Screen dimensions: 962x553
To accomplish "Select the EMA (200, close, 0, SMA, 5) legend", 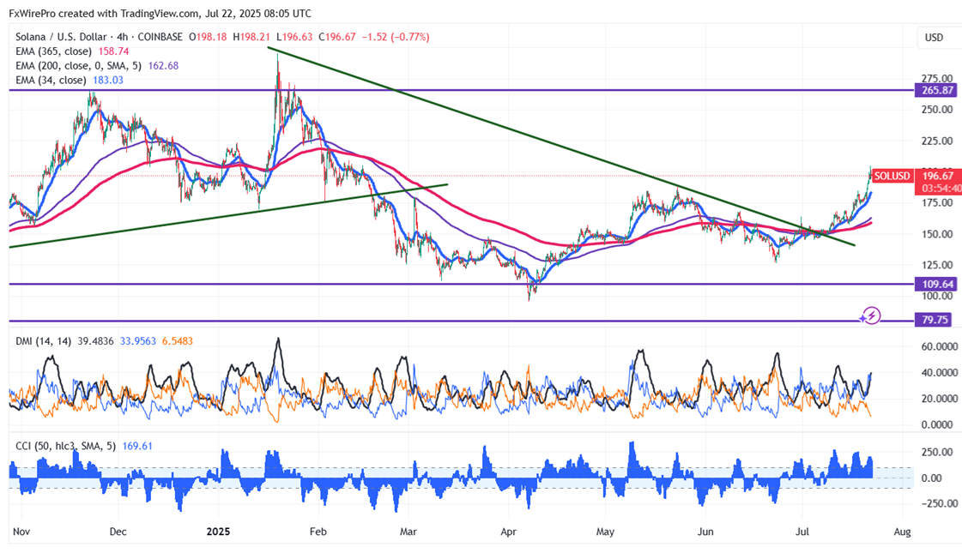I will pyautogui.click(x=79, y=66).
